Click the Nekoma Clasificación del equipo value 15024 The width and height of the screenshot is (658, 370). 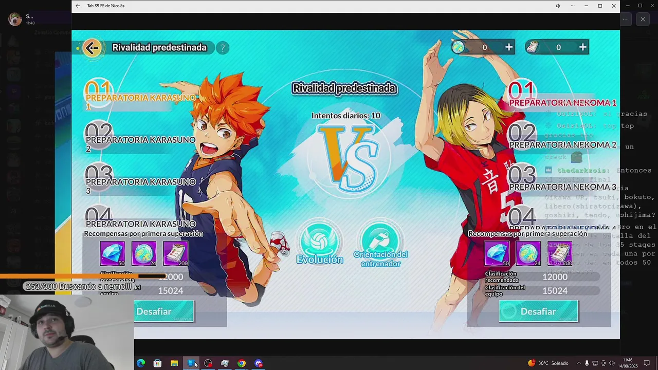(x=555, y=291)
